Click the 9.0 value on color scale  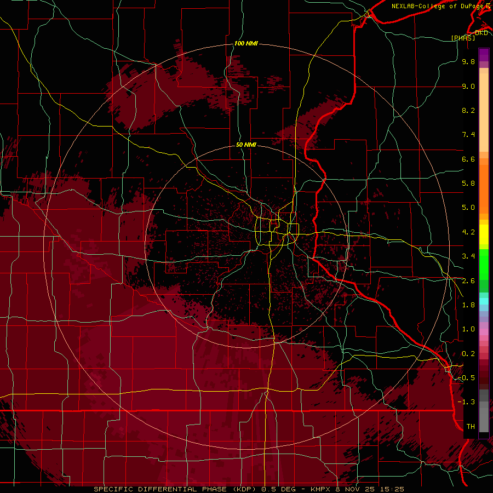[x=468, y=86]
